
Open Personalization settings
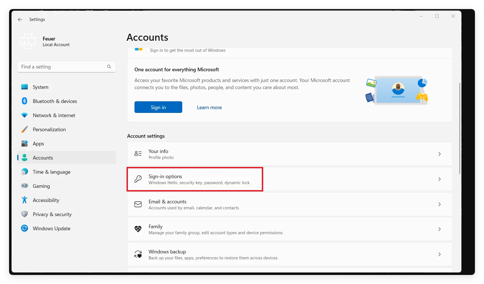25,129
